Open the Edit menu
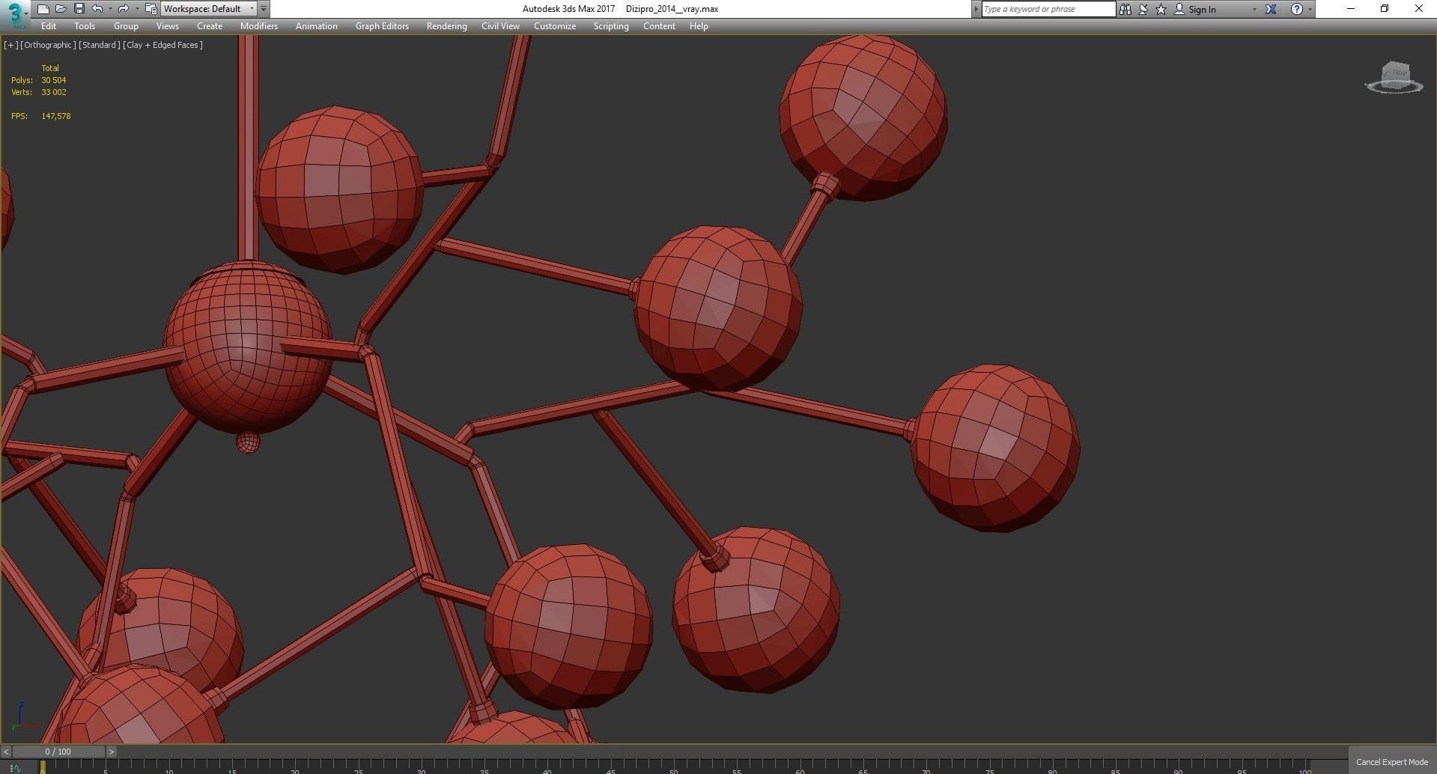Screen dimensions: 1437x774 (49, 26)
